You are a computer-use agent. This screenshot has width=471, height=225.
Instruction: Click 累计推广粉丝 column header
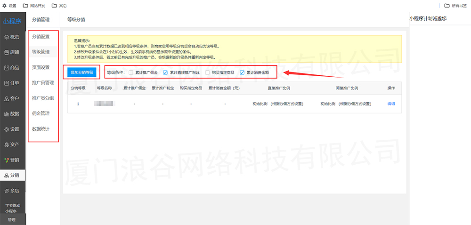pyautogui.click(x=162, y=88)
